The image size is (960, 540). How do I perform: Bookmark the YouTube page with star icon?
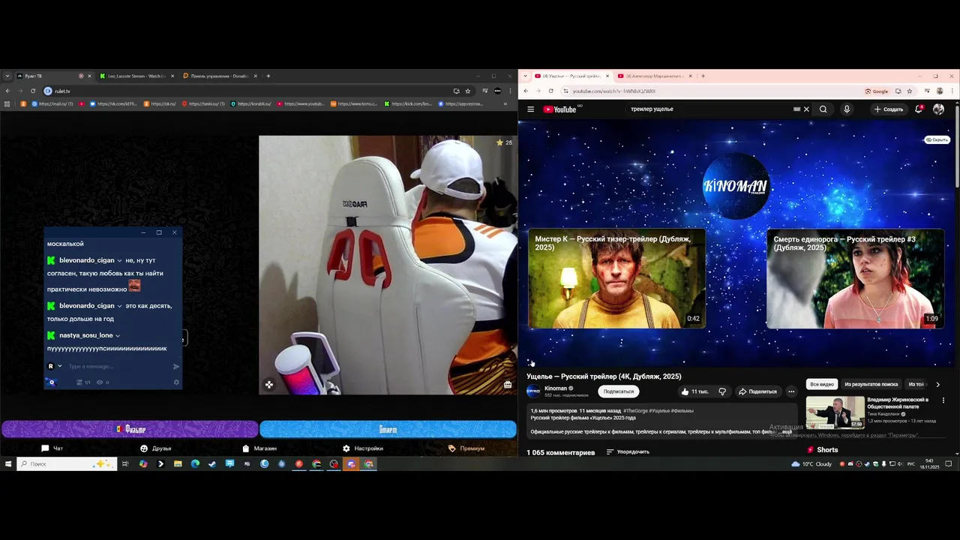pyautogui.click(x=910, y=91)
